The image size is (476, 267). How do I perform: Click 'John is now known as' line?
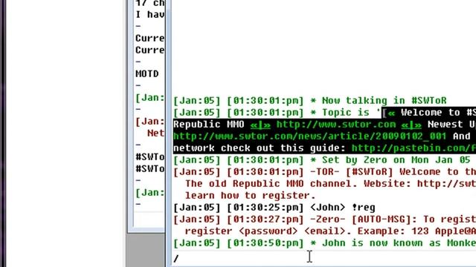[324, 243]
